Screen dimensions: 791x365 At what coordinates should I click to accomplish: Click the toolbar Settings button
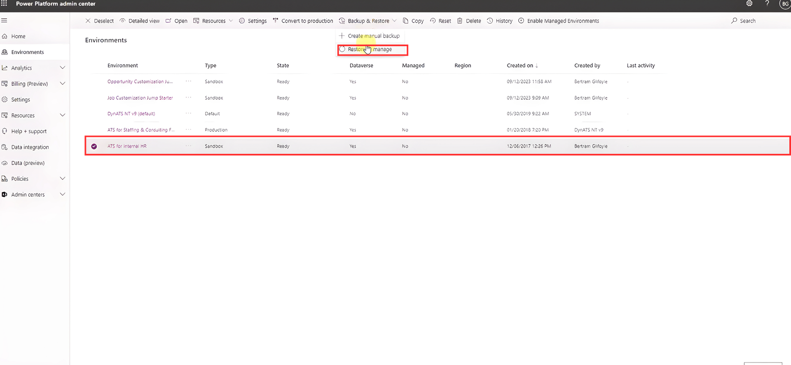(253, 21)
